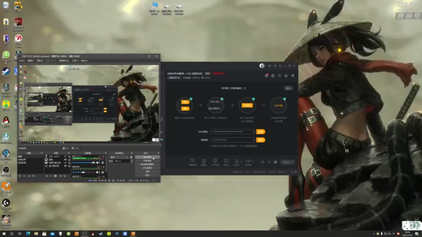This screenshot has height=237, width=422.
Task: Remove selected source with minus icon
Action: (51, 176)
